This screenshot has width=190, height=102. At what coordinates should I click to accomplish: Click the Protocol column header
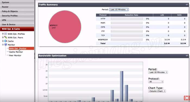pos(103,15)
